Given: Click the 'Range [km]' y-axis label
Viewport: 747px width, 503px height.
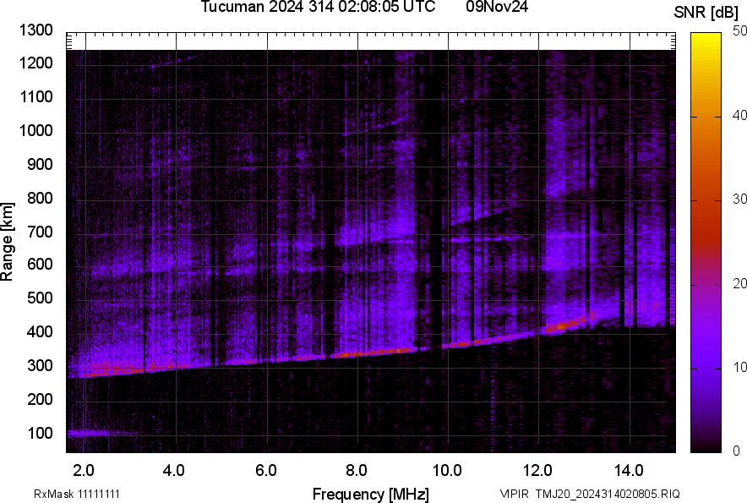Looking at the screenshot, I should 8,241.
